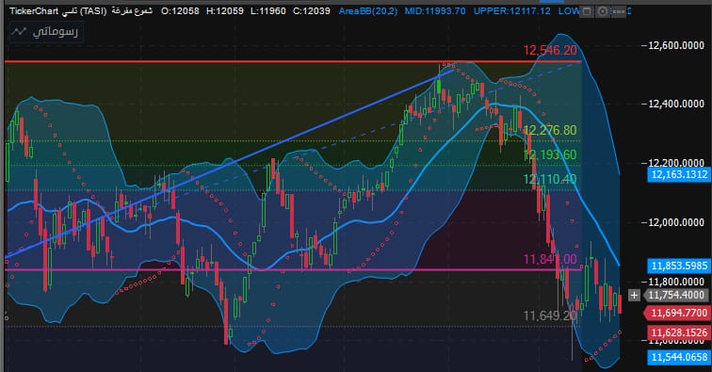The height and width of the screenshot is (372, 712).
Task: Click the 12,400.0000 price axis label
Action: (675, 104)
